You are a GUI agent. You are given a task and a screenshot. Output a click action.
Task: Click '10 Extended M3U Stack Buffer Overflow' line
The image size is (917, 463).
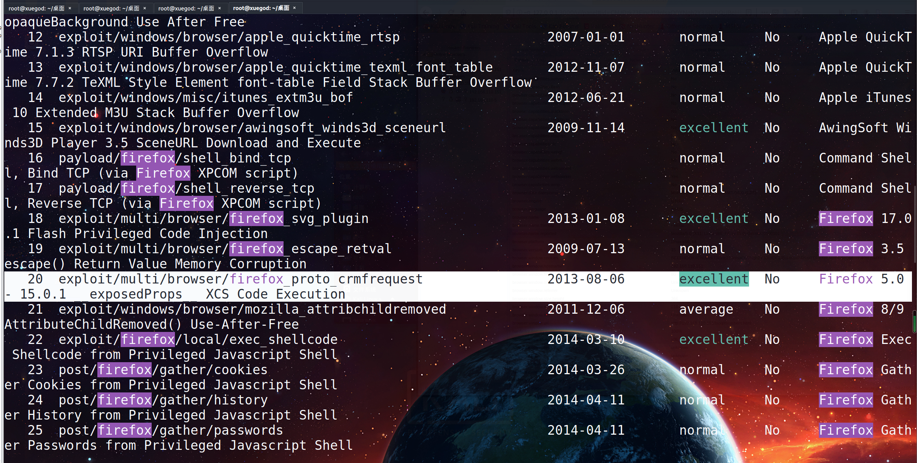(156, 113)
